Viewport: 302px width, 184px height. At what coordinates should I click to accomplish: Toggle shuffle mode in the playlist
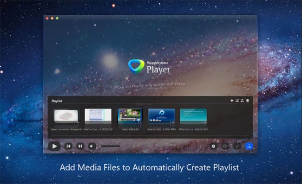click(x=237, y=101)
